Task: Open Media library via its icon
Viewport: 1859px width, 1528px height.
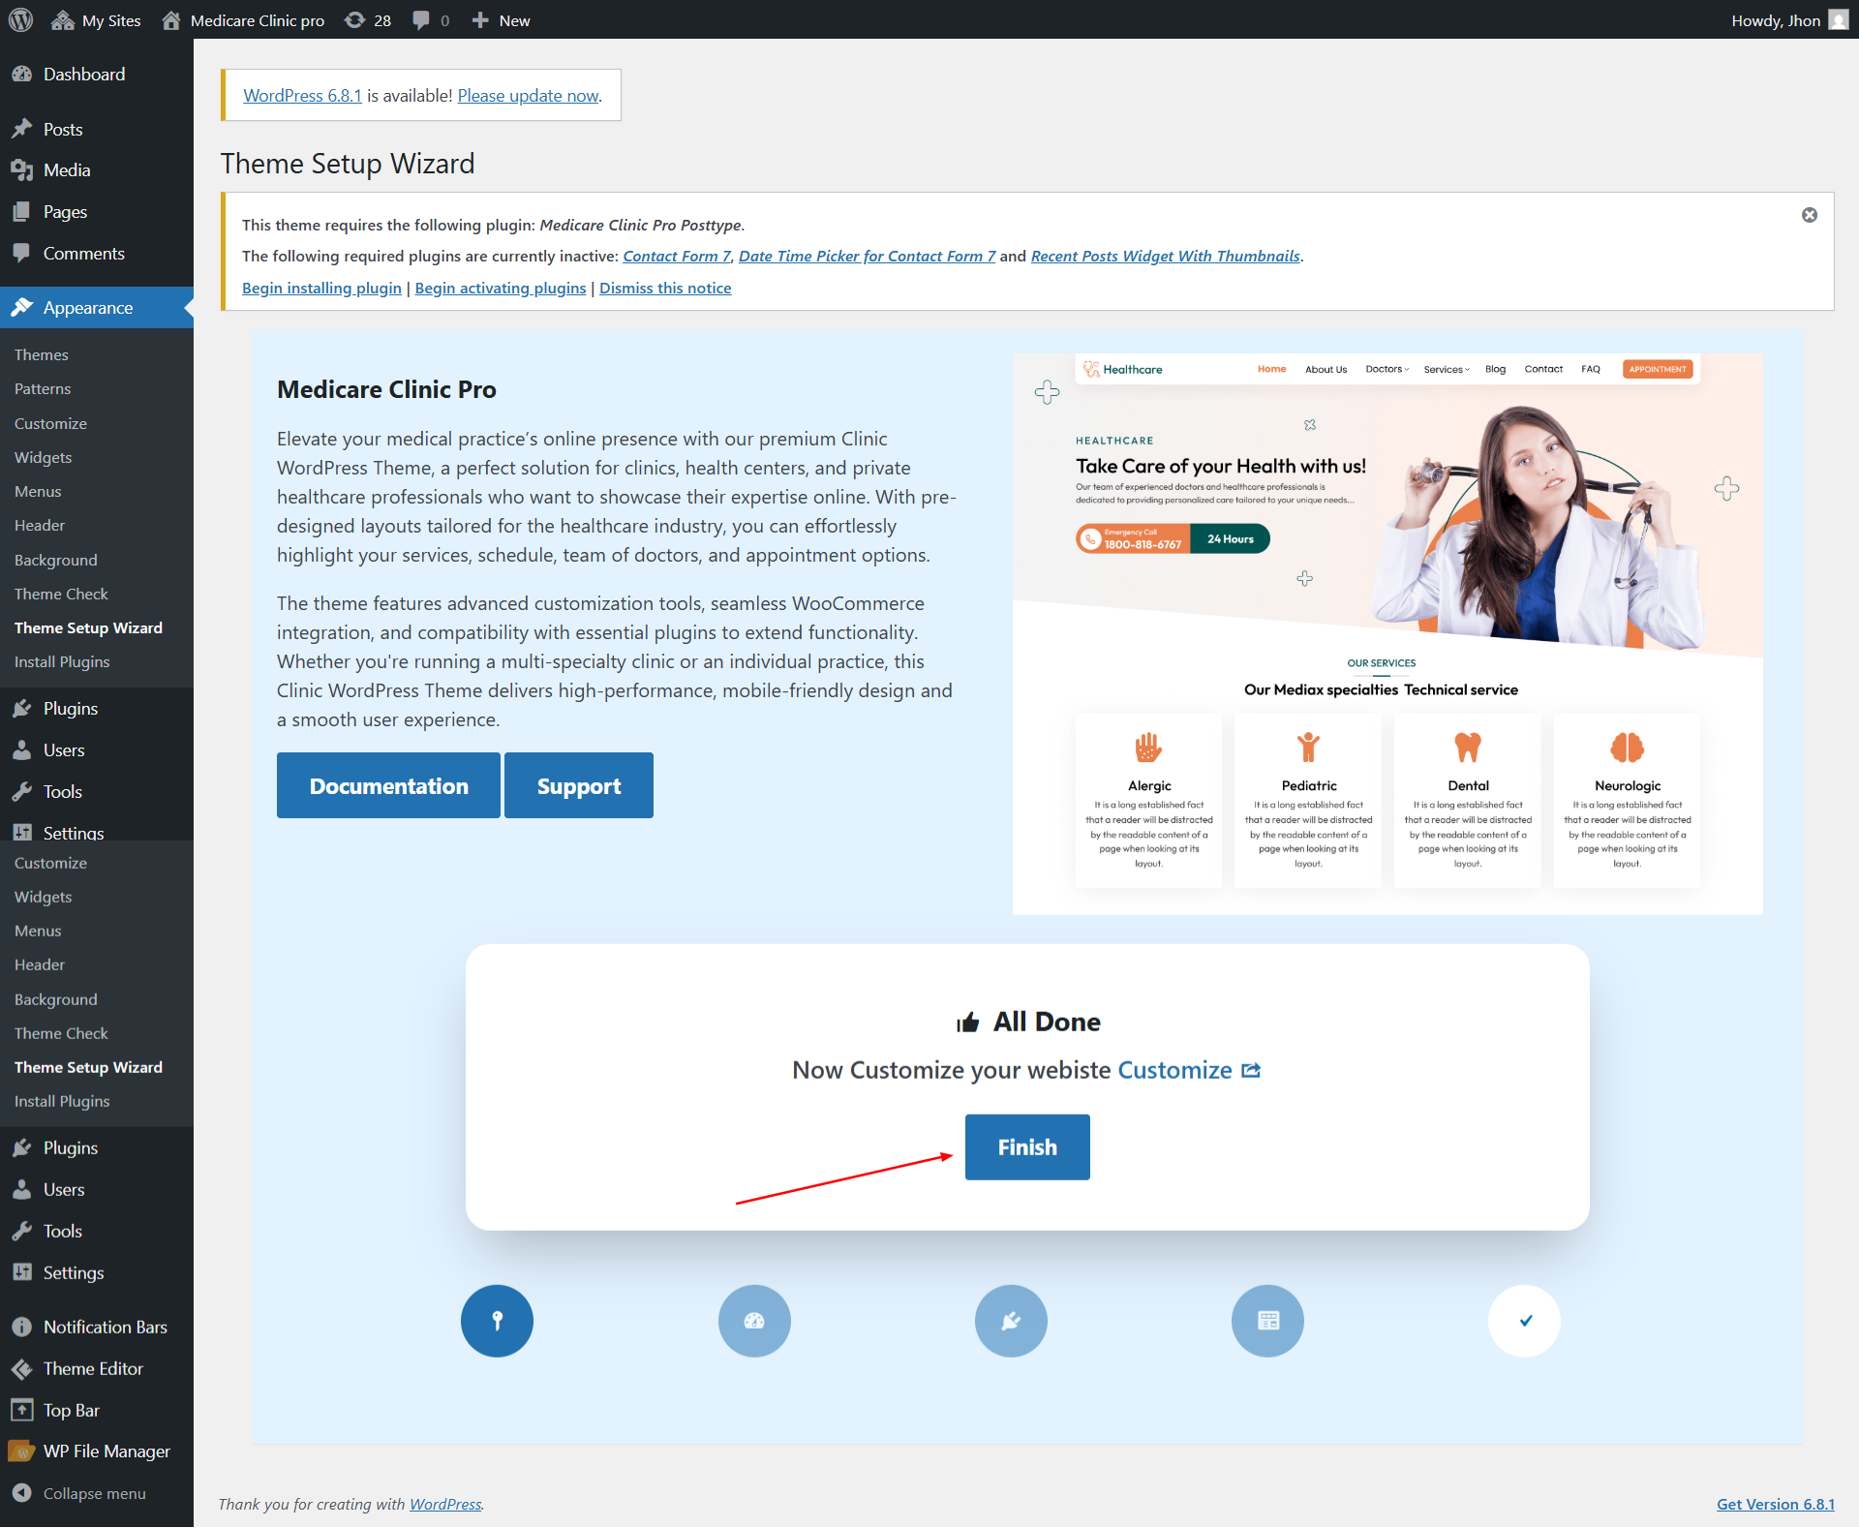Action: tap(22, 170)
